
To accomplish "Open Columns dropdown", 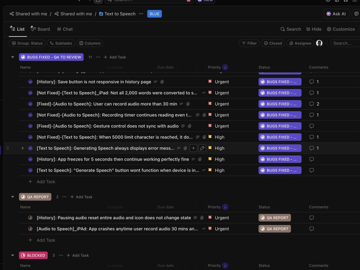I will pyautogui.click(x=90, y=43).
